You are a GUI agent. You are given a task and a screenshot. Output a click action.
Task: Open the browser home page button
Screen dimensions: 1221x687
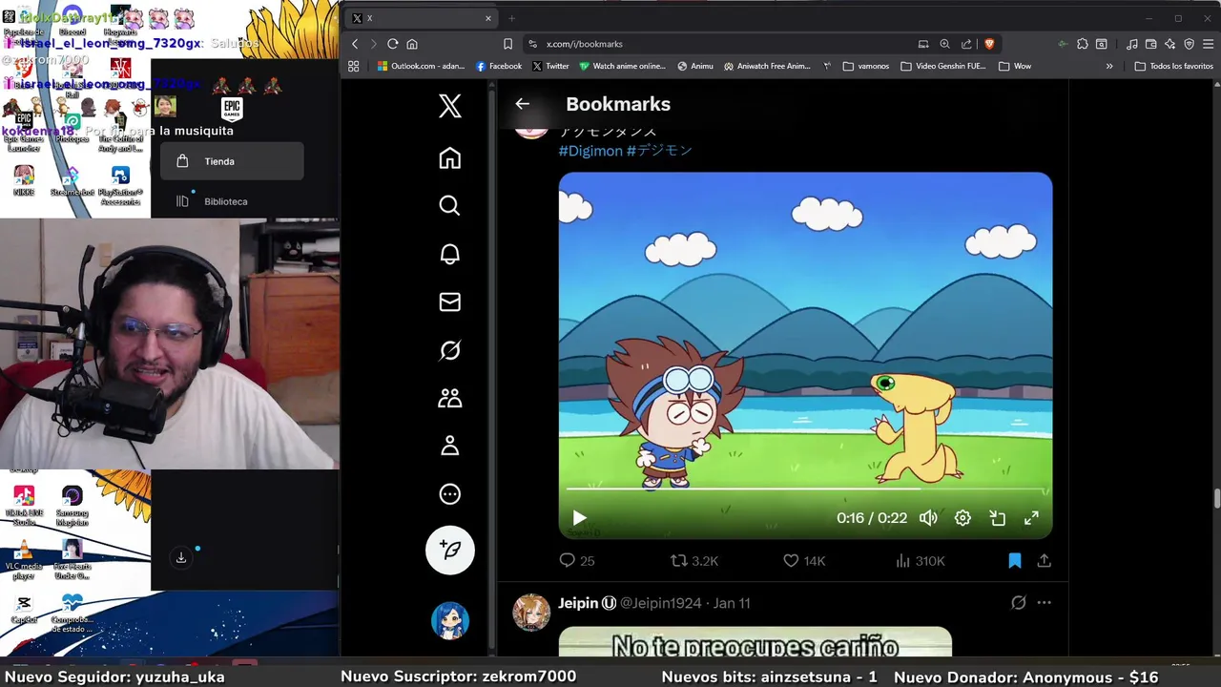click(x=412, y=44)
